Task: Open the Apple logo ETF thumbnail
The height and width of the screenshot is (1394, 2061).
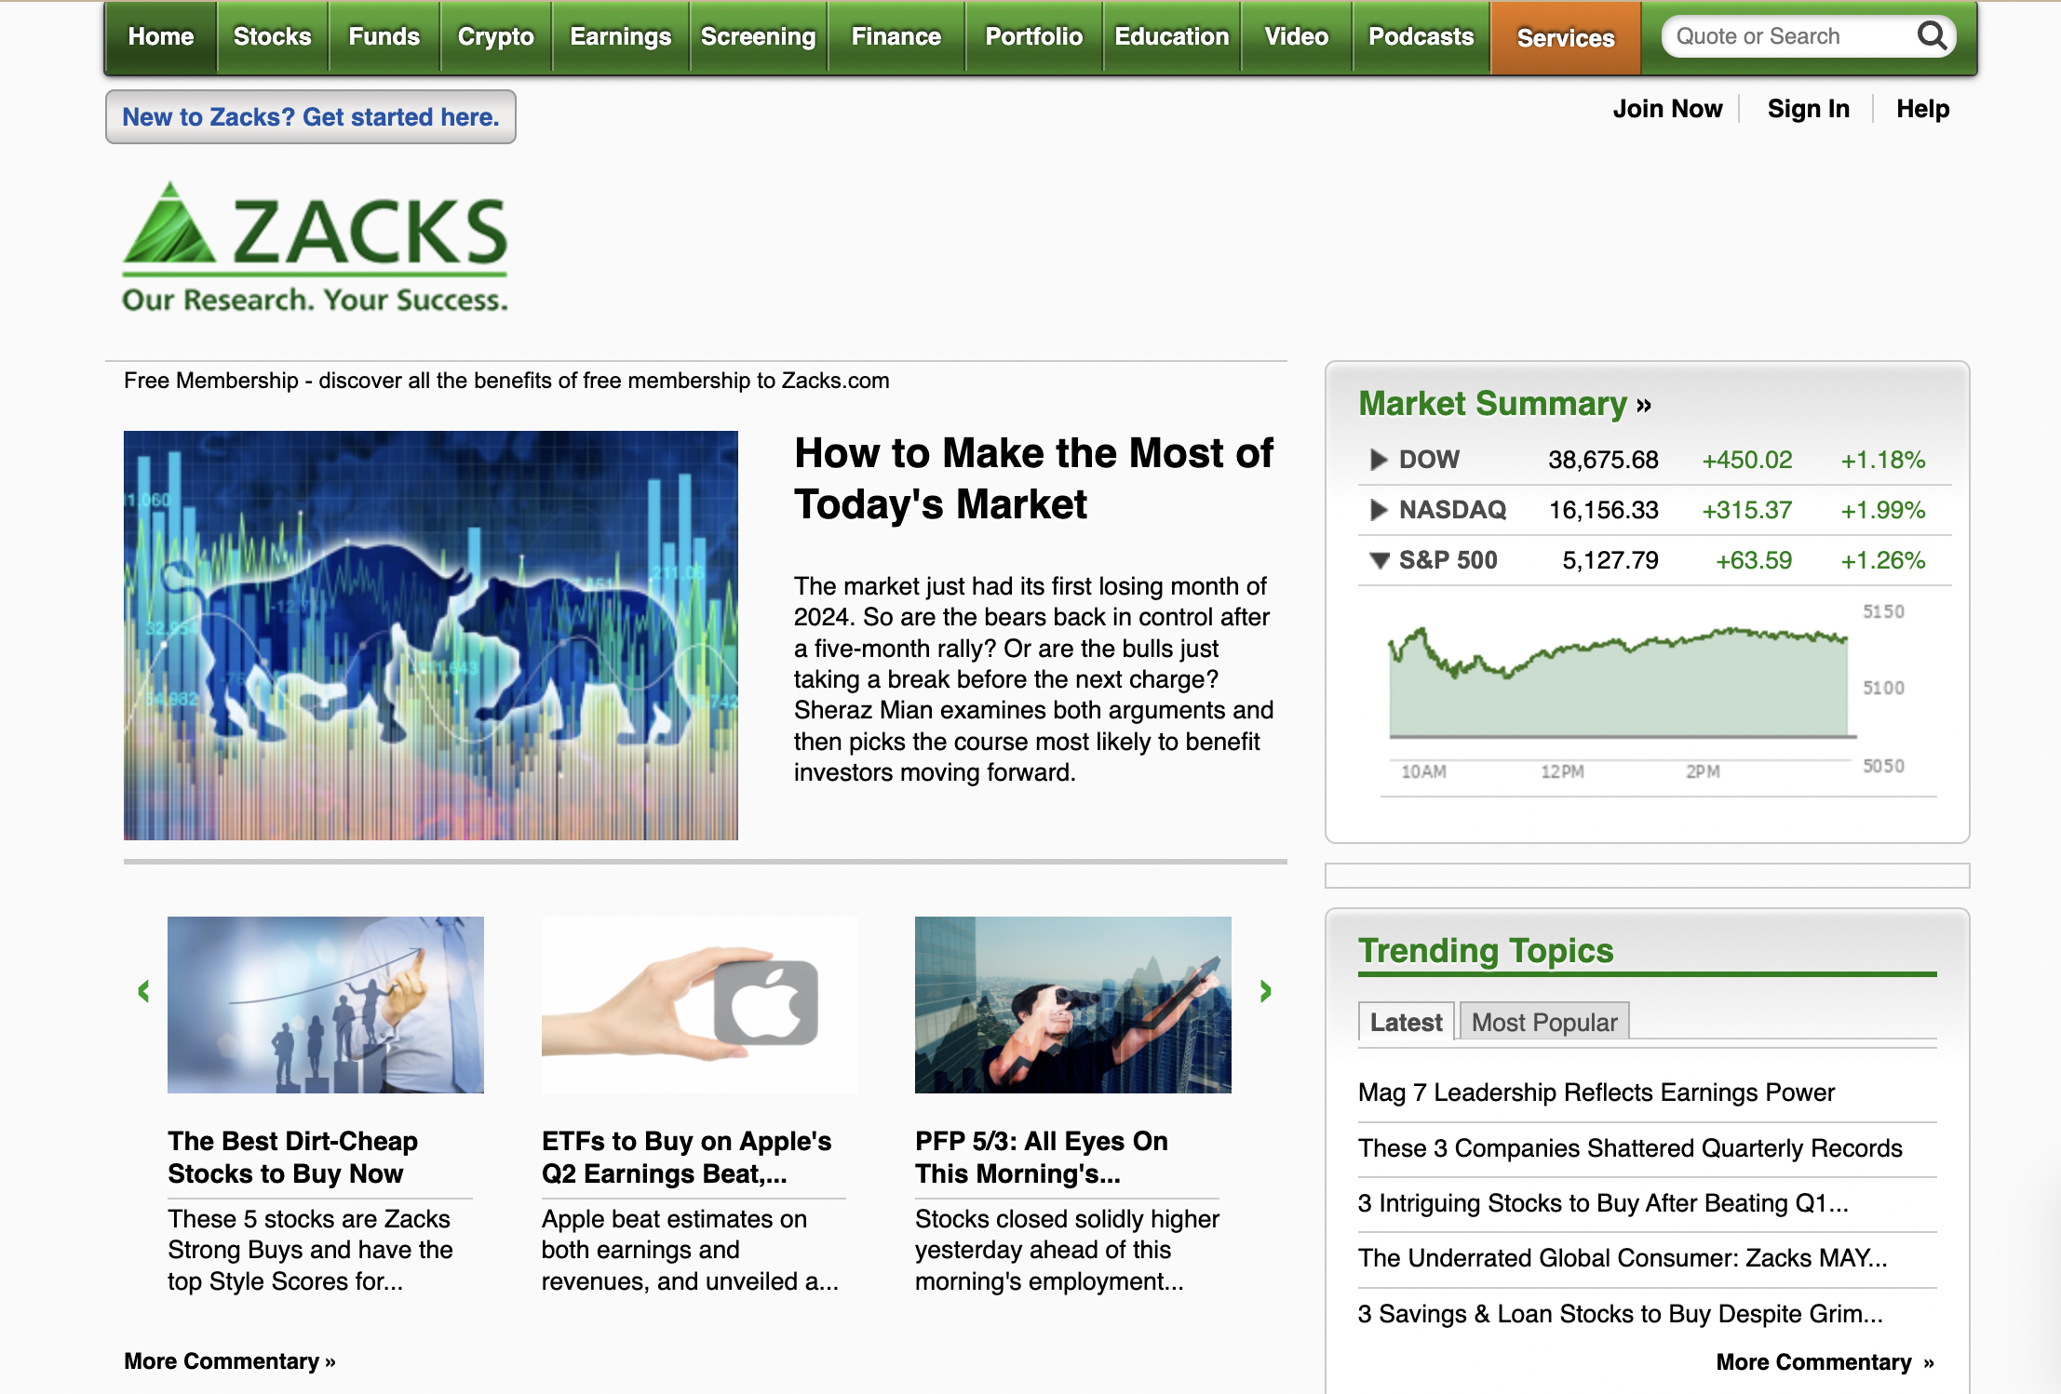Action: [x=700, y=1005]
